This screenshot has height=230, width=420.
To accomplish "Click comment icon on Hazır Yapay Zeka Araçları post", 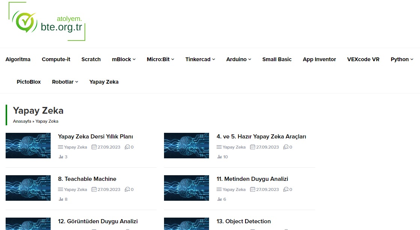I will (286, 147).
